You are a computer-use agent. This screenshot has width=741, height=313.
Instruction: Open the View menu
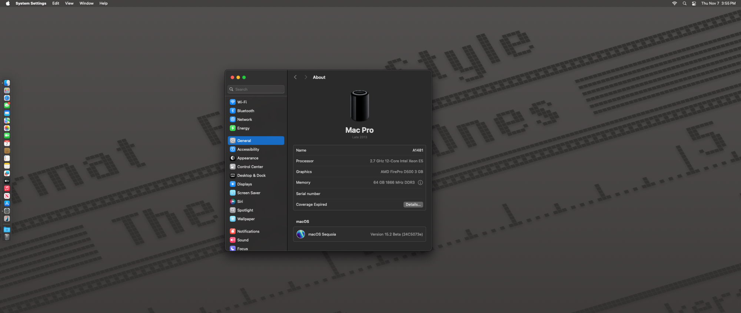point(69,3)
